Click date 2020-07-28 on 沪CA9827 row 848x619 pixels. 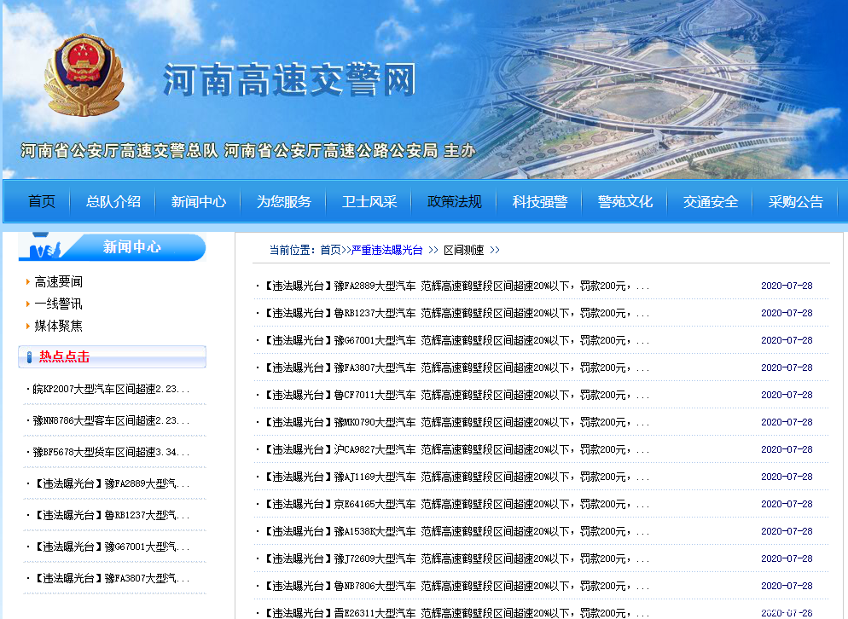click(x=787, y=449)
